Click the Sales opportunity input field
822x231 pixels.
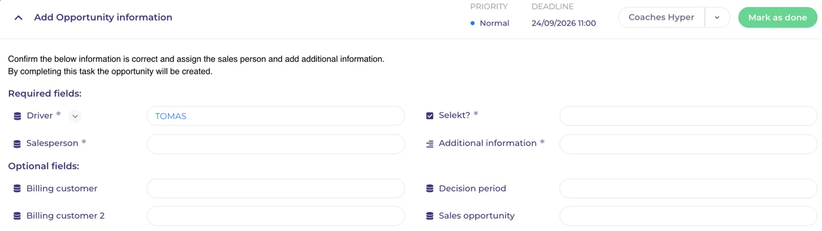[688, 216]
